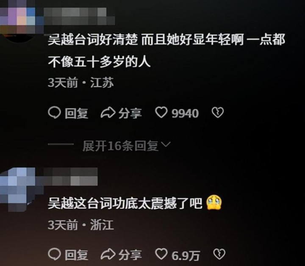This screenshot has width=305, height=266.
Task: Click reply bubble icon on Zhejiang comment
Action: click(x=54, y=254)
